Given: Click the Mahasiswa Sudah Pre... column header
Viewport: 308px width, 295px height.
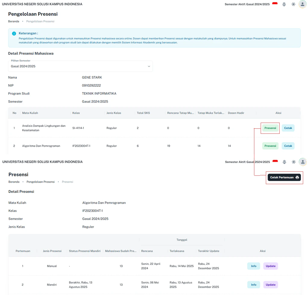Looking at the screenshot, I should click(x=121, y=251).
